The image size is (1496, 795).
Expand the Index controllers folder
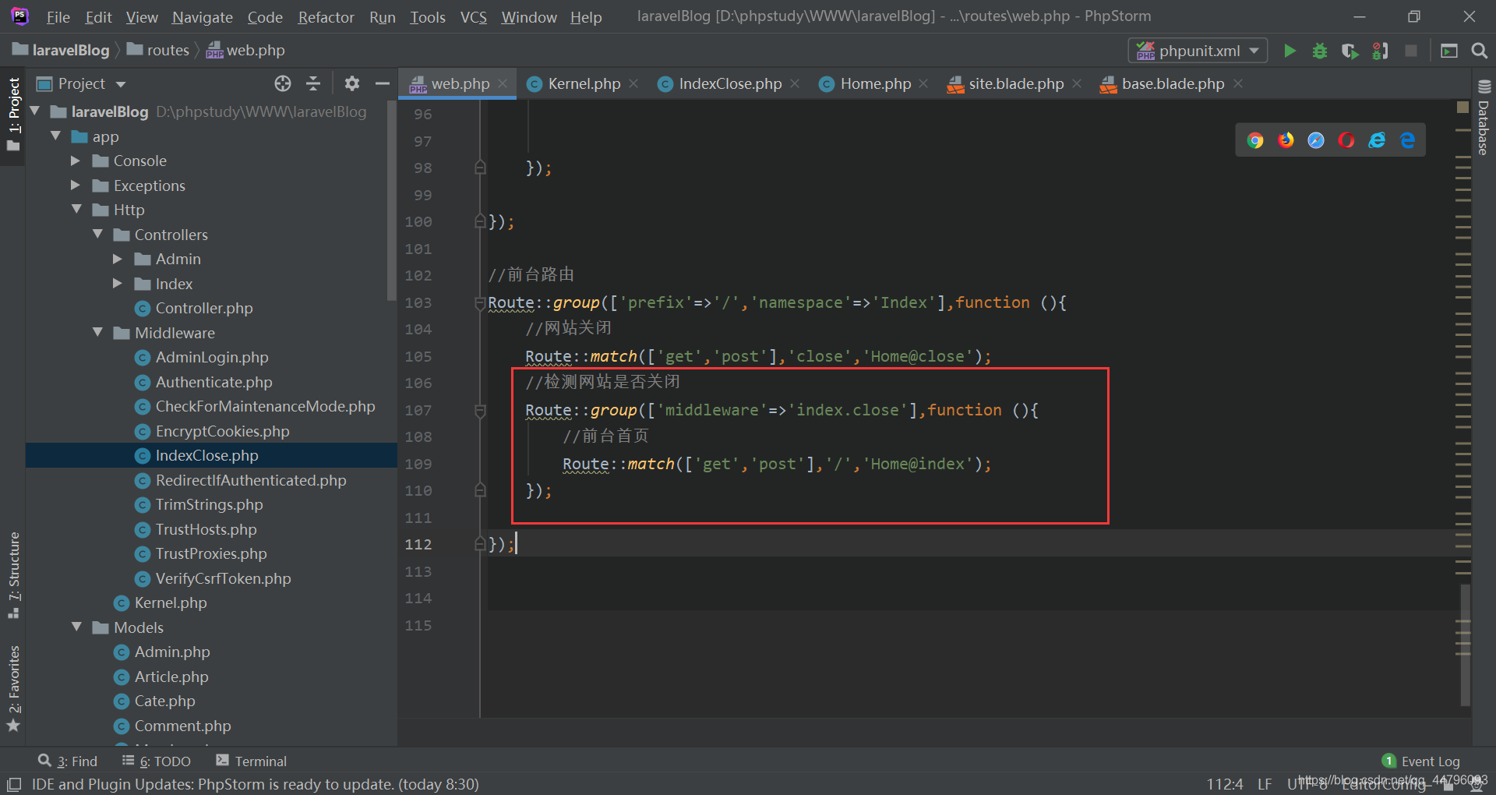pyautogui.click(x=118, y=284)
